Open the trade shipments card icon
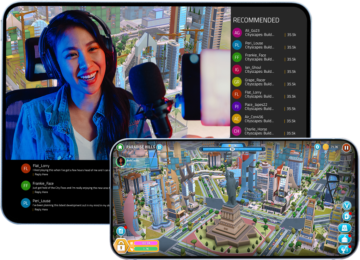Viewport: 360px width, 260px height. [347, 217]
